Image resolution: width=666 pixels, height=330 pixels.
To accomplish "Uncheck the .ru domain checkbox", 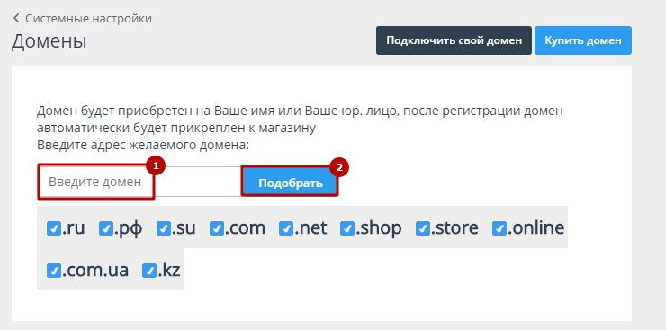I will click(x=53, y=228).
